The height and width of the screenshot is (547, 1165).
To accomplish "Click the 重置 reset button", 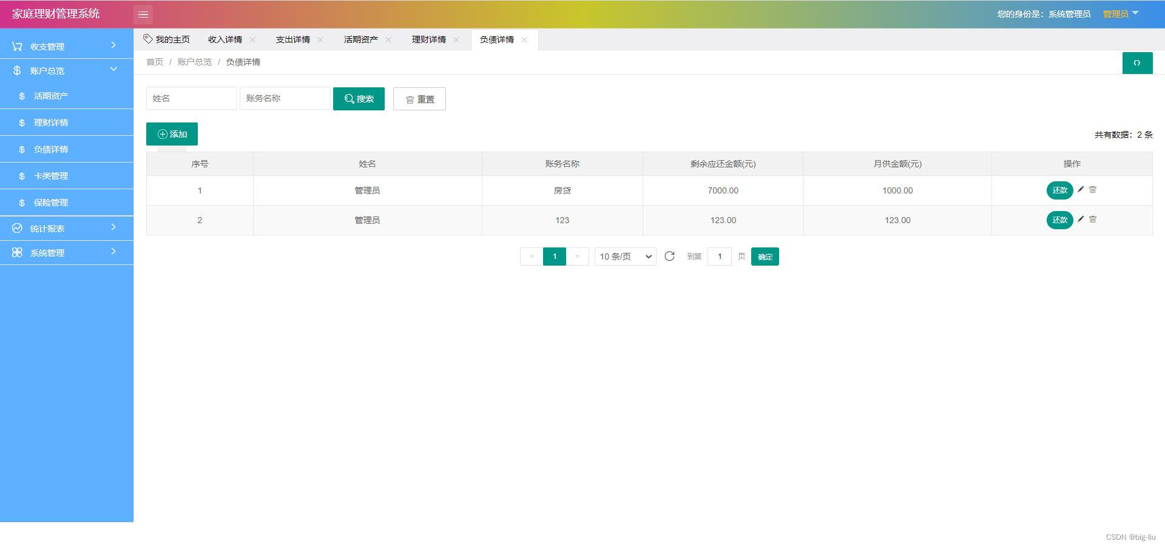I will point(419,99).
